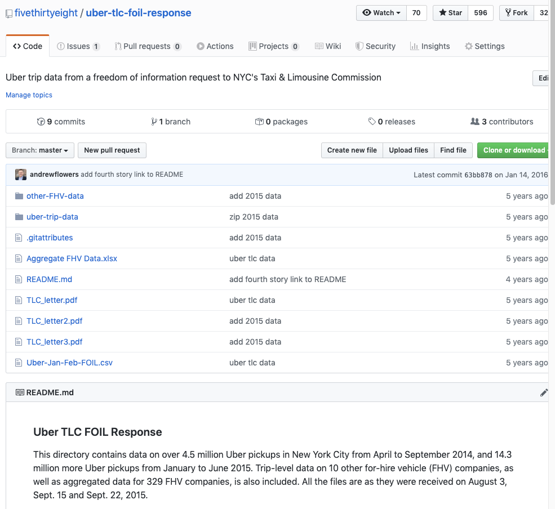Image resolution: width=555 pixels, height=509 pixels.
Task: Click the file icon next to TLC_letter.pdf
Action: coord(19,300)
